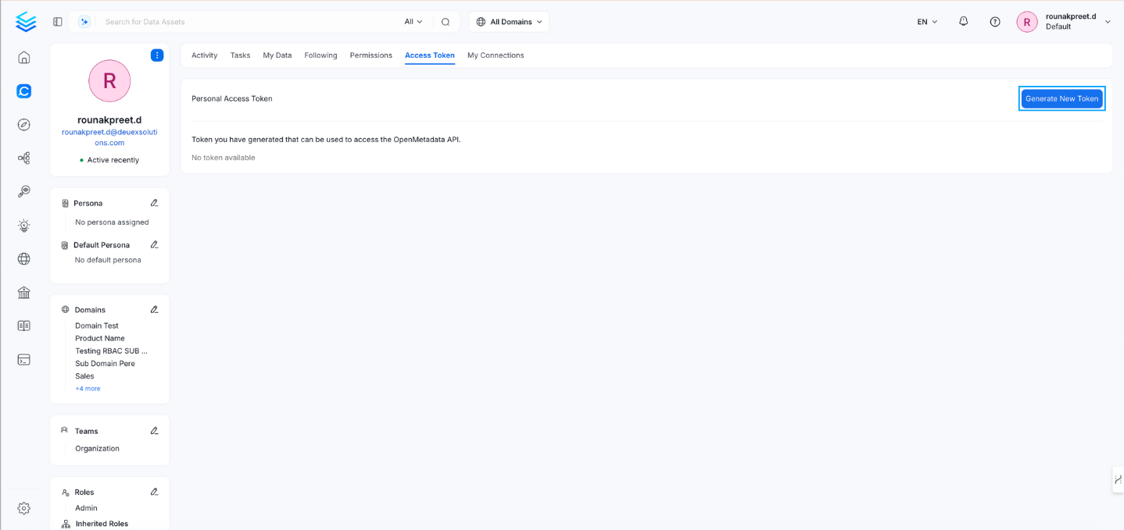Edit Default Persona with pencil icon
Screen dimensions: 1124x530
coord(154,244)
